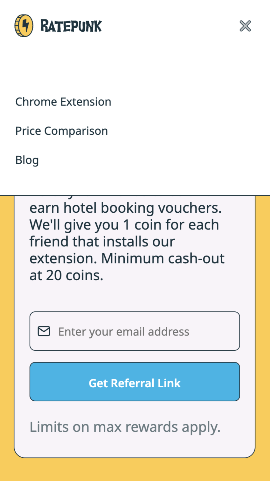
Task: Click the RatePunk coin logo icon
Action: click(24, 26)
